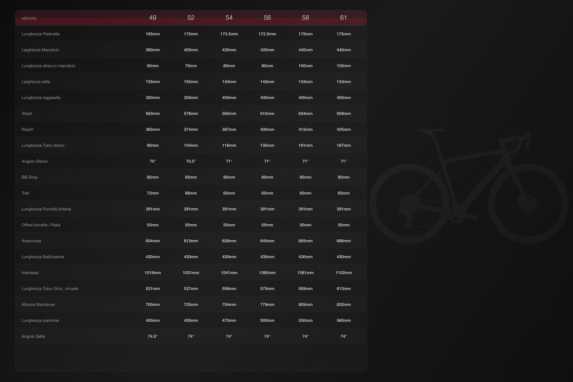
Task: Click the 365mm Reach value for size 49
Action: point(153,129)
